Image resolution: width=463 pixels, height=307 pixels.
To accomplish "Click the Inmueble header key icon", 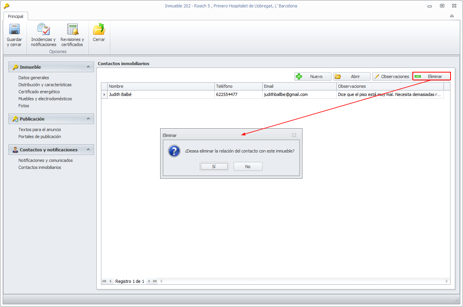I will coord(15,67).
